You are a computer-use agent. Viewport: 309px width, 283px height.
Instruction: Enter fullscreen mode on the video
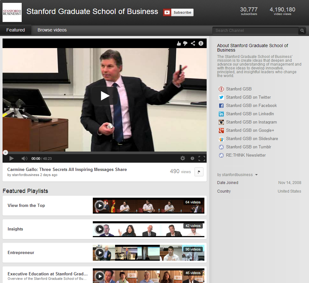[202, 158]
